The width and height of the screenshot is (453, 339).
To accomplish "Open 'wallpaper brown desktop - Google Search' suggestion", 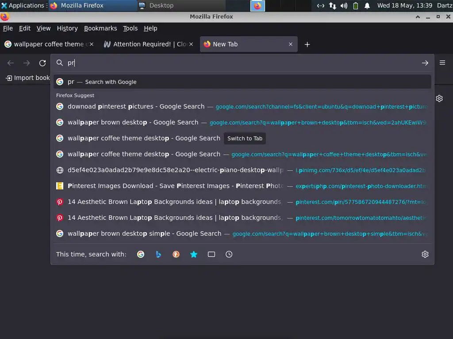I will click(242, 122).
